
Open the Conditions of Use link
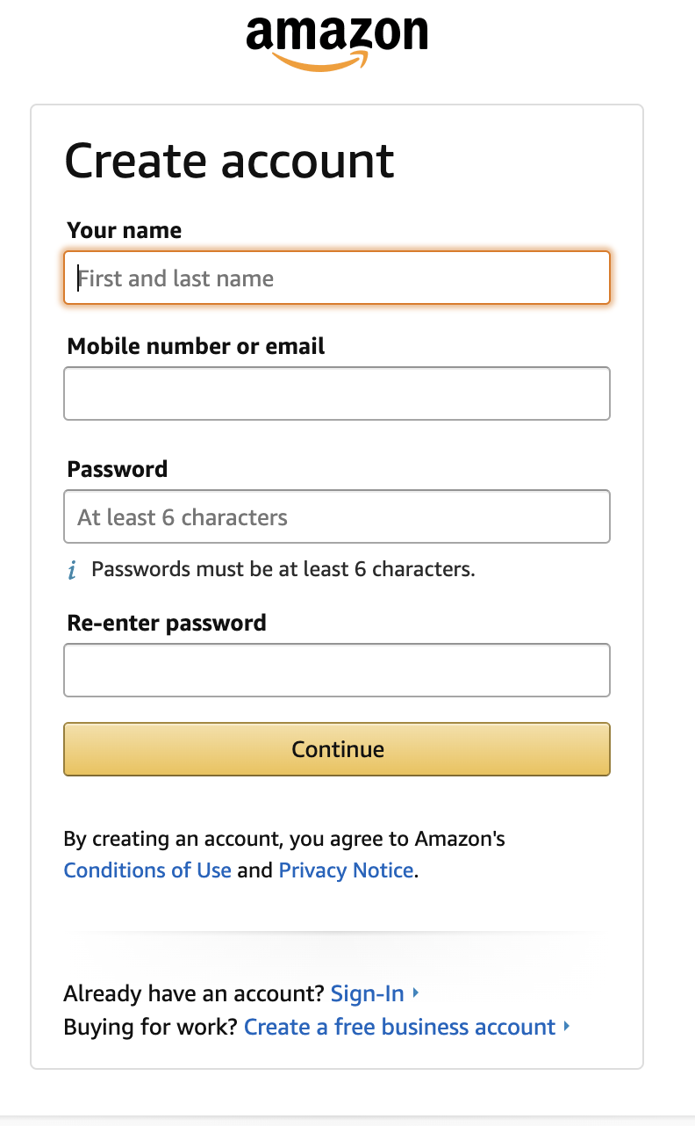tap(147, 870)
